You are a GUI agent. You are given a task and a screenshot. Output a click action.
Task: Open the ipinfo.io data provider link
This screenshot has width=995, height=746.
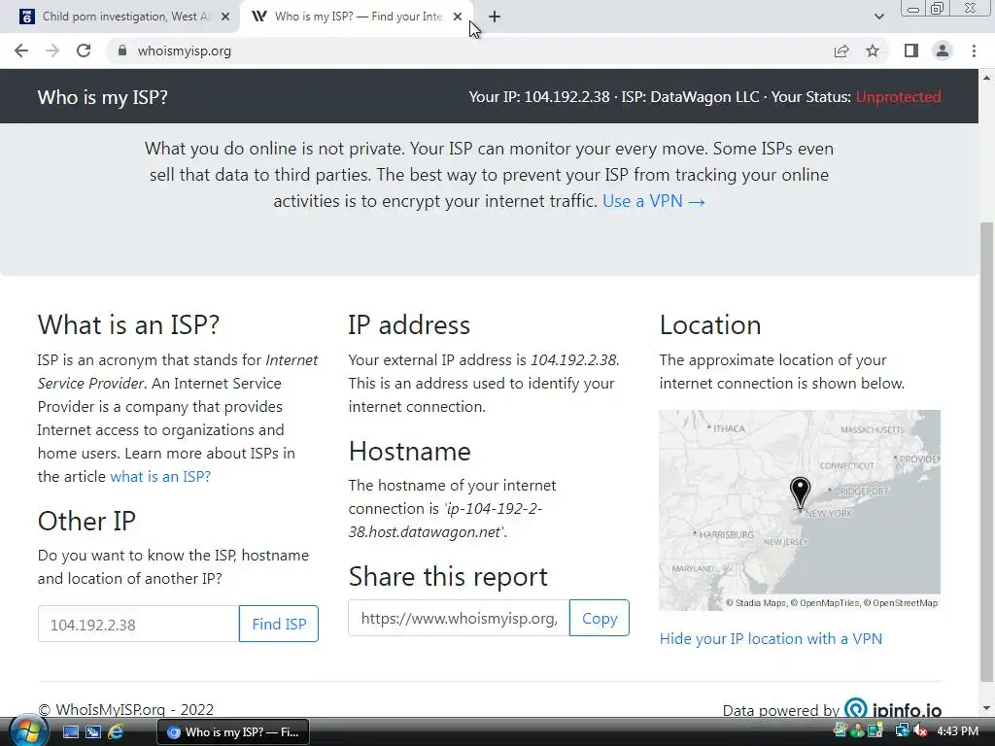coord(893,708)
